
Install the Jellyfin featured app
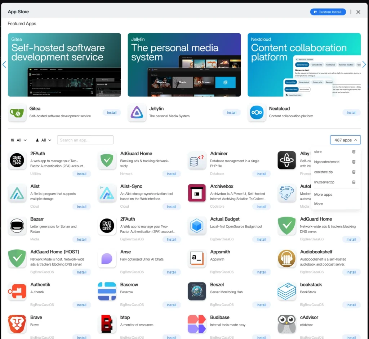click(231, 113)
